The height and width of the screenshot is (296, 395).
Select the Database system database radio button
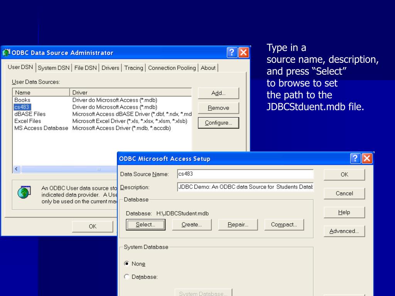click(127, 277)
